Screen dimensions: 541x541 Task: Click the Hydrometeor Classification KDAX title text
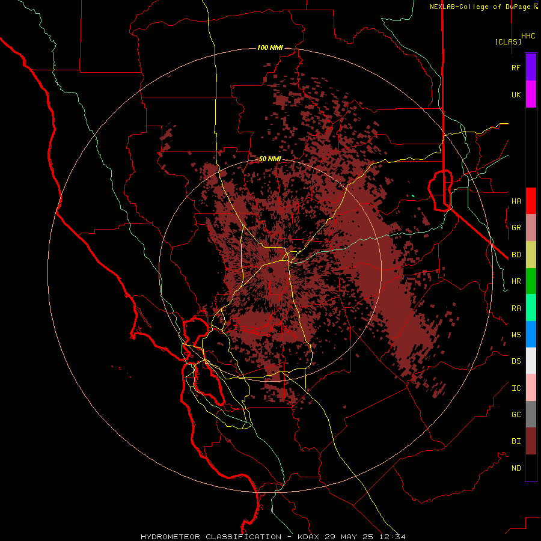tap(273, 537)
